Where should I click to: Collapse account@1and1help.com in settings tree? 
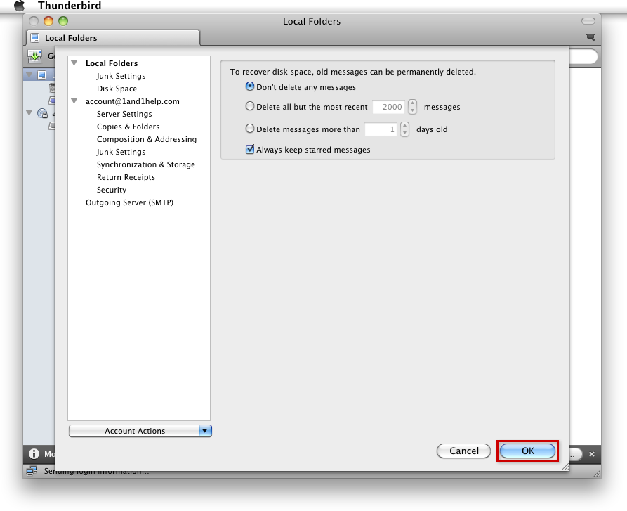[x=74, y=101]
